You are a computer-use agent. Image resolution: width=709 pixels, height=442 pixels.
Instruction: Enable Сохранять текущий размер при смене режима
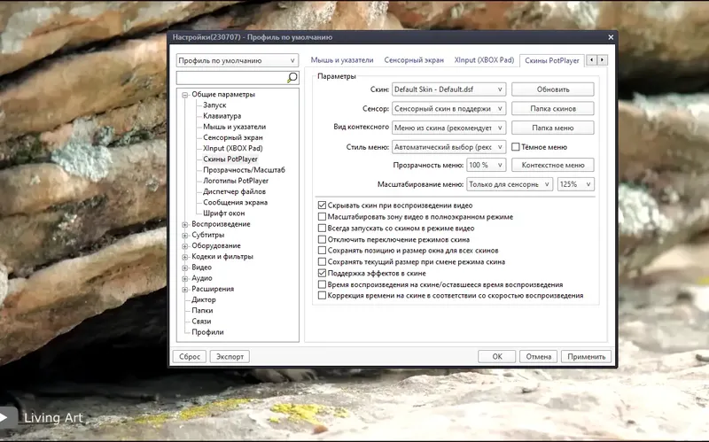click(322, 261)
